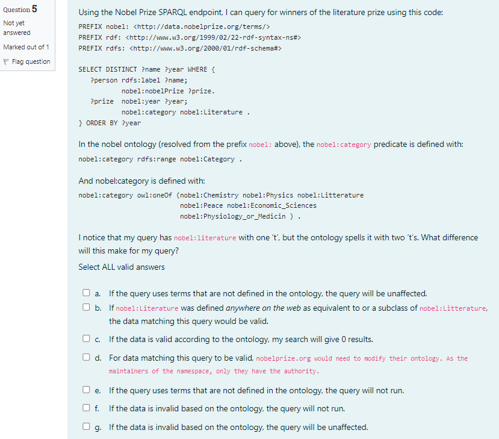Click the Flag question link
The width and height of the screenshot is (499, 439).
pyautogui.click(x=31, y=61)
